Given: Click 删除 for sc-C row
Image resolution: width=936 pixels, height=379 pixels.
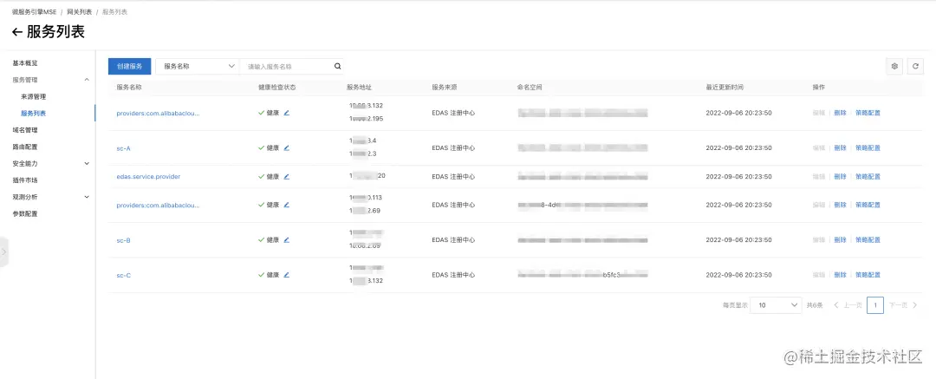Looking at the screenshot, I should 840,275.
